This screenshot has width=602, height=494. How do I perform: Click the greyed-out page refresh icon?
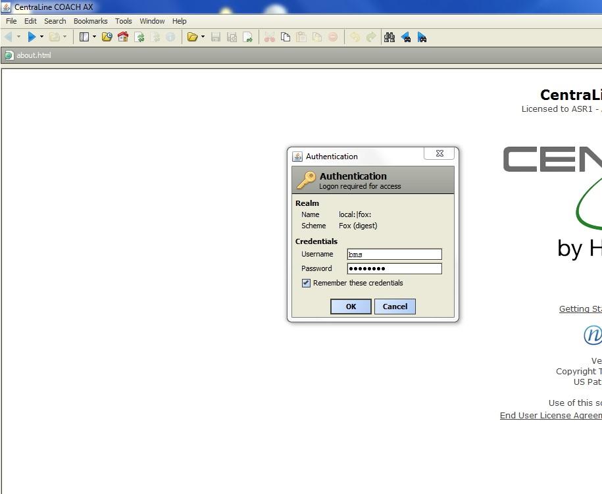[x=155, y=37]
